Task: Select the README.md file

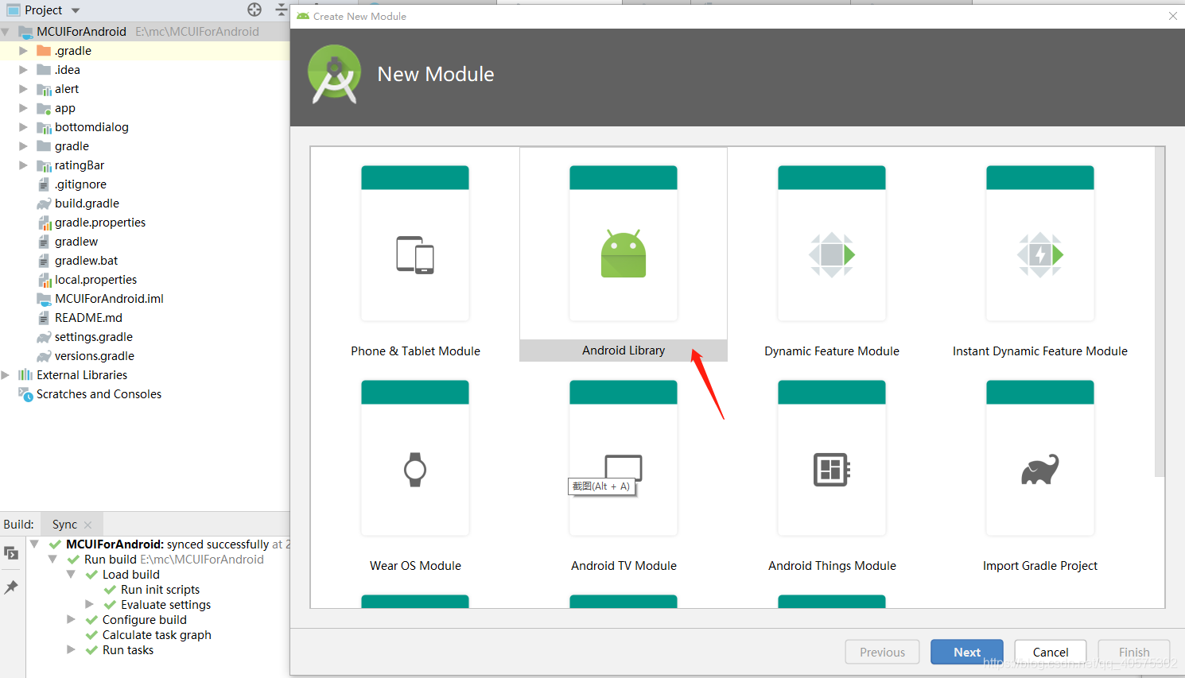Action: 88,318
